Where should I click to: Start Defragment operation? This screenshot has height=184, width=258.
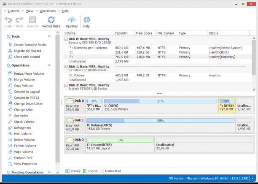coord(19,128)
